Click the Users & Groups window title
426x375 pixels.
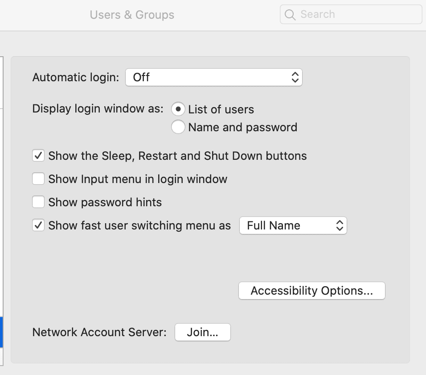tap(132, 15)
